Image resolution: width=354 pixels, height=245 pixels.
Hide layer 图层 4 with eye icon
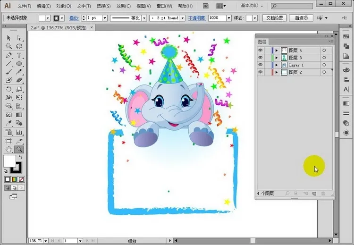pyautogui.click(x=260, y=51)
